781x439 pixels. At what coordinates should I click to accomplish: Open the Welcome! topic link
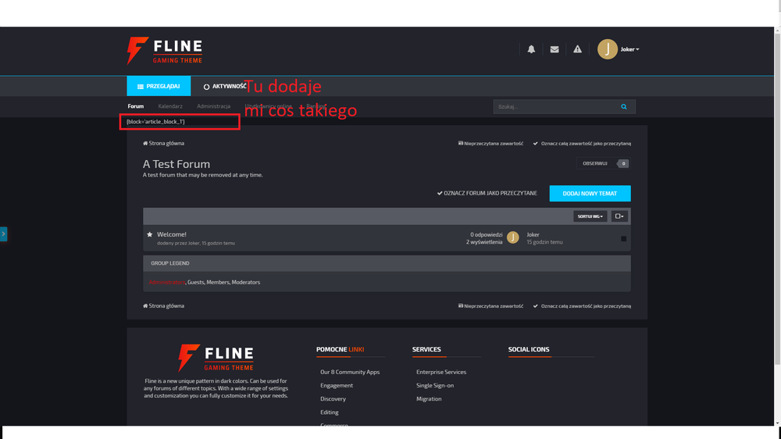click(x=172, y=234)
